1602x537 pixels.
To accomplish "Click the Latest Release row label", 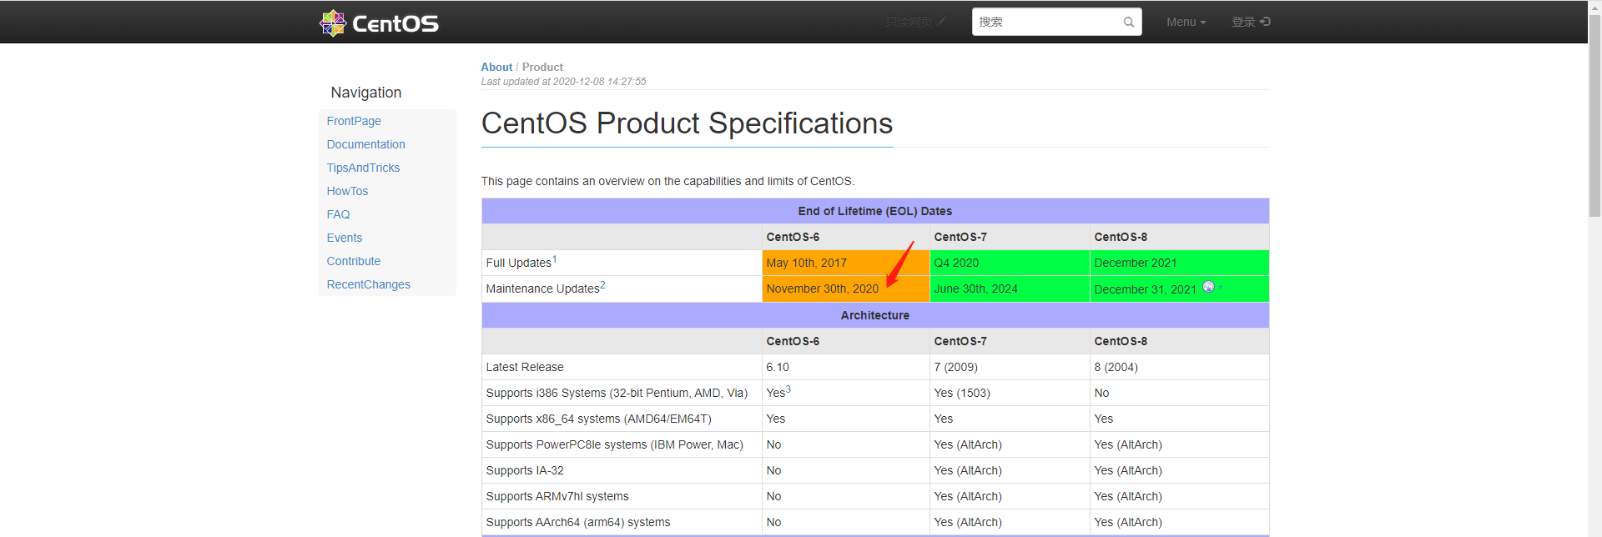I will tap(525, 367).
